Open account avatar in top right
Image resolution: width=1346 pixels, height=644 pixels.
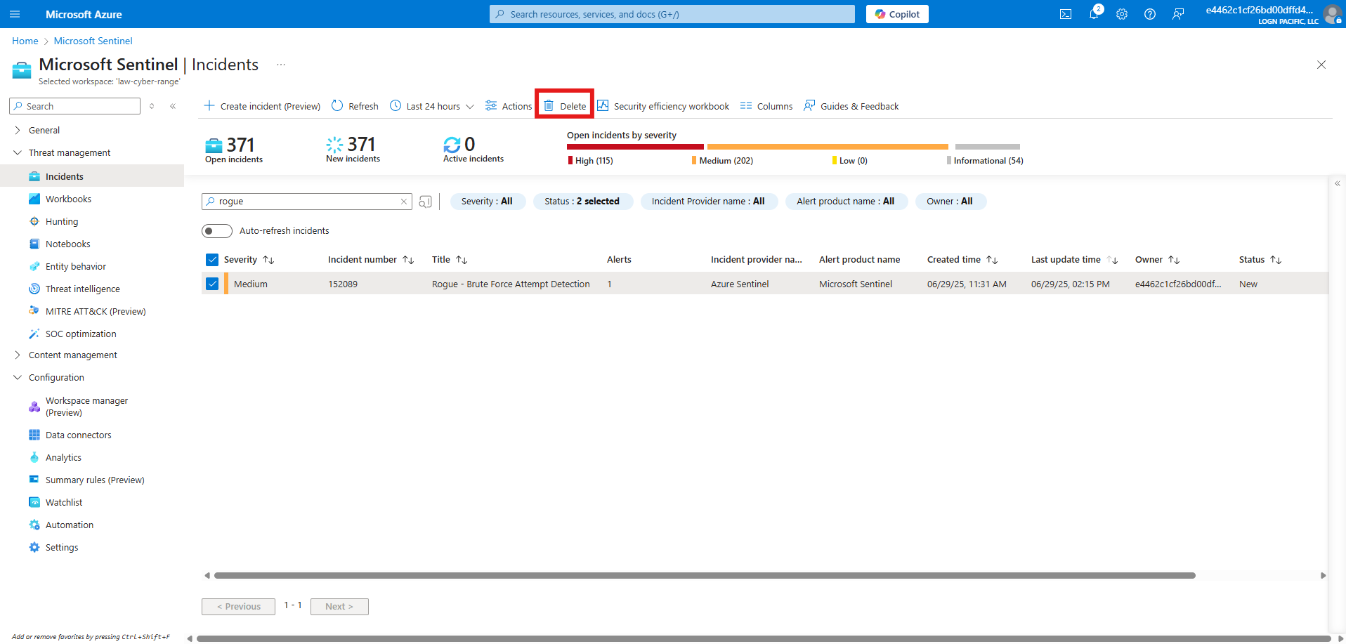(1332, 14)
